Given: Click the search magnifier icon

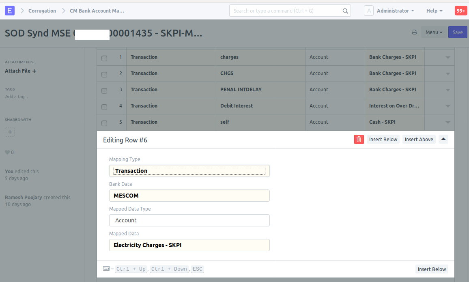Looking at the screenshot, I should (345, 11).
